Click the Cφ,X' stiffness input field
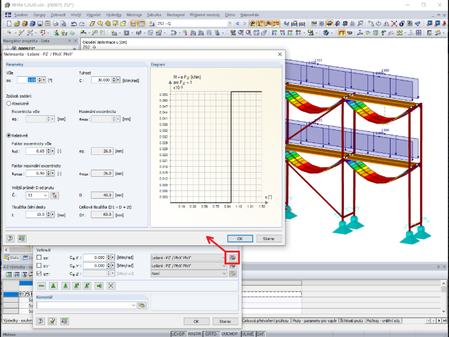The image size is (449, 337). pos(95,258)
